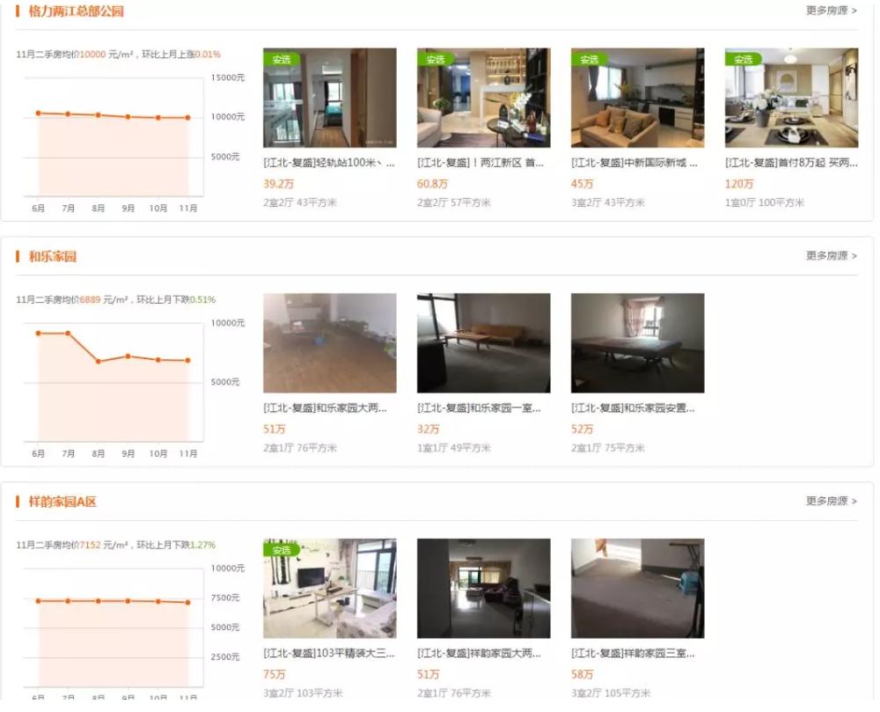Viewport: 880px width, 712px height.
Task: Select the 祥韵家园 58万 listing photo
Action: pos(637,588)
